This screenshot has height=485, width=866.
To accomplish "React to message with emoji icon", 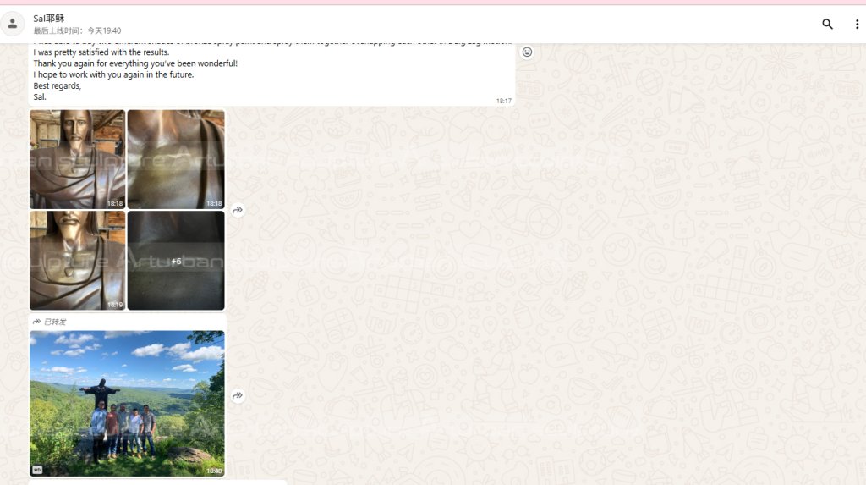I will point(528,52).
